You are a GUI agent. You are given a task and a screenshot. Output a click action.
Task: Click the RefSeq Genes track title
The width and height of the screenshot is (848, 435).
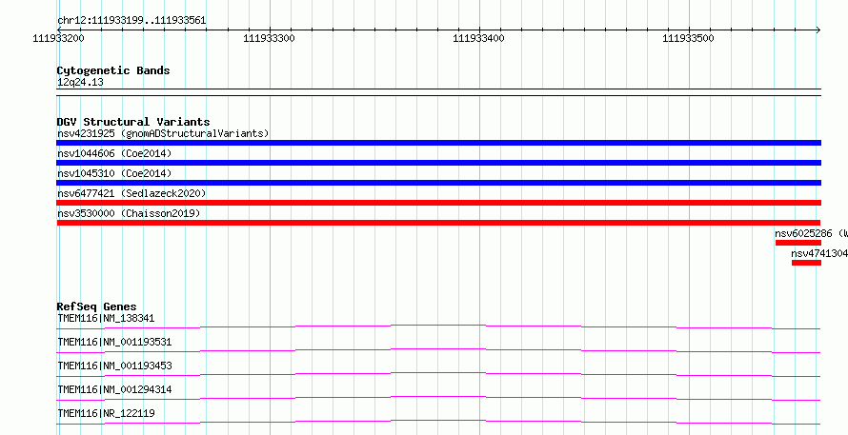coord(97,306)
